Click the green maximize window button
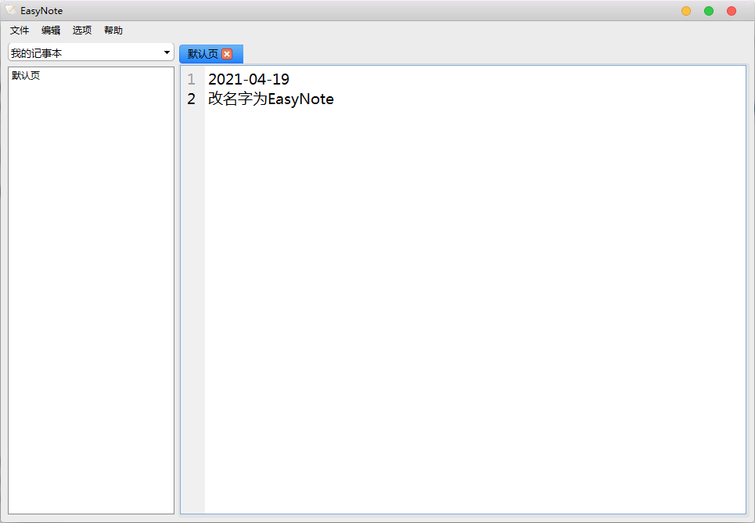 tap(709, 11)
